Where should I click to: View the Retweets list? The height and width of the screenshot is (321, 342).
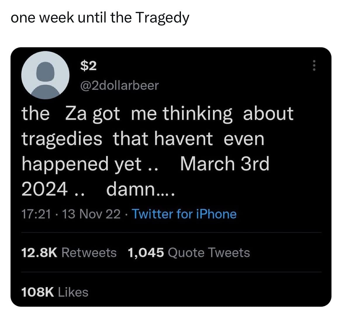(x=89, y=252)
